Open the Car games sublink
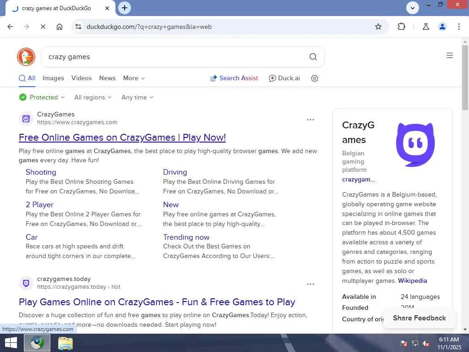The height and width of the screenshot is (352, 469). [x=32, y=237]
